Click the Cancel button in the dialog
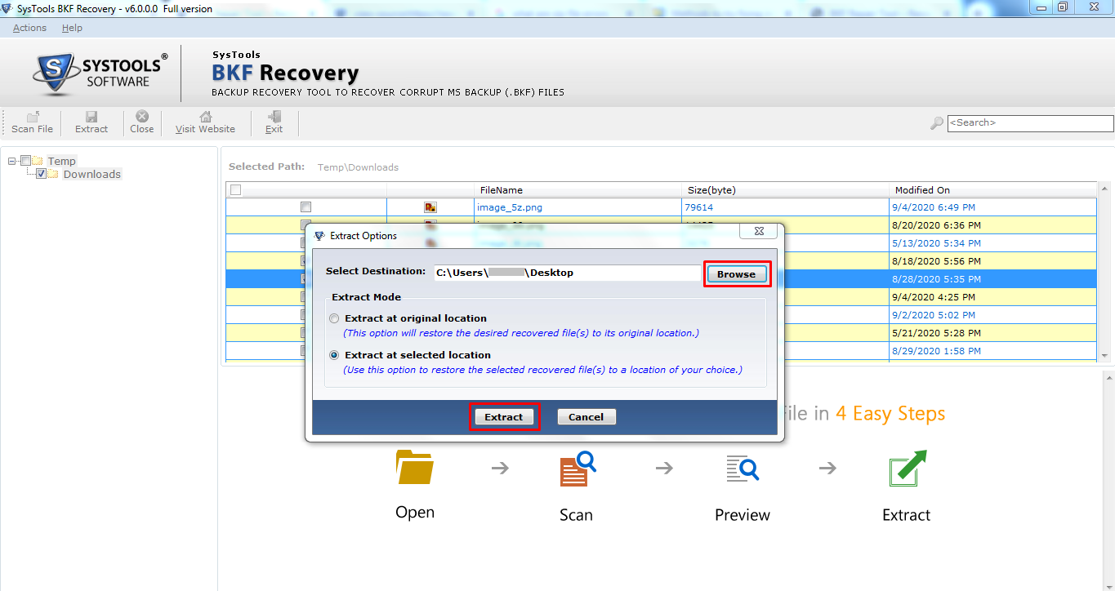 pyautogui.click(x=586, y=417)
